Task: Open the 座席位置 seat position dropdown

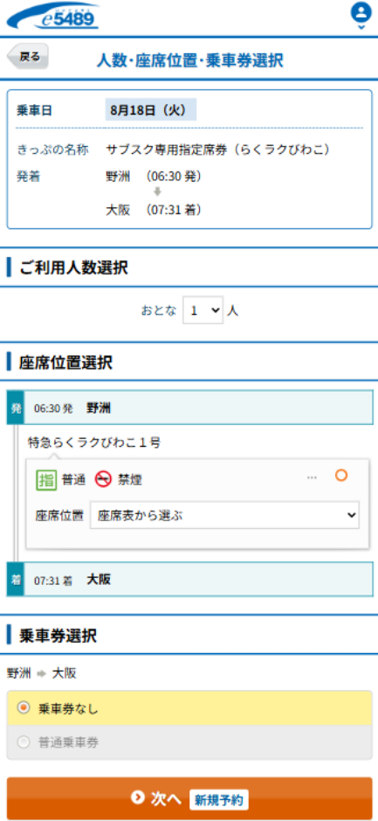Action: [225, 515]
